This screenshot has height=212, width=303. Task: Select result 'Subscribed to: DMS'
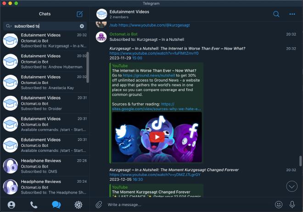[45, 166]
